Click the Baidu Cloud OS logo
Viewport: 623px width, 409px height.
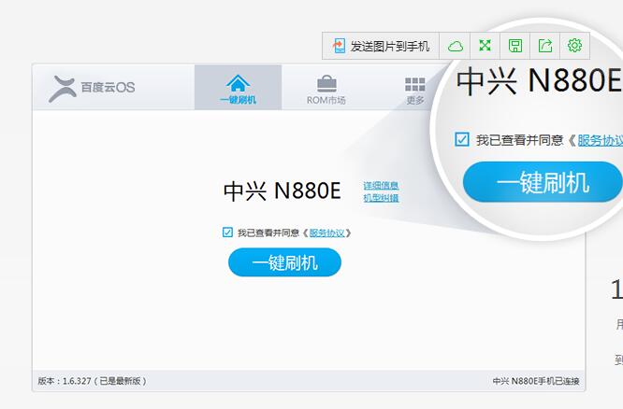point(93,88)
